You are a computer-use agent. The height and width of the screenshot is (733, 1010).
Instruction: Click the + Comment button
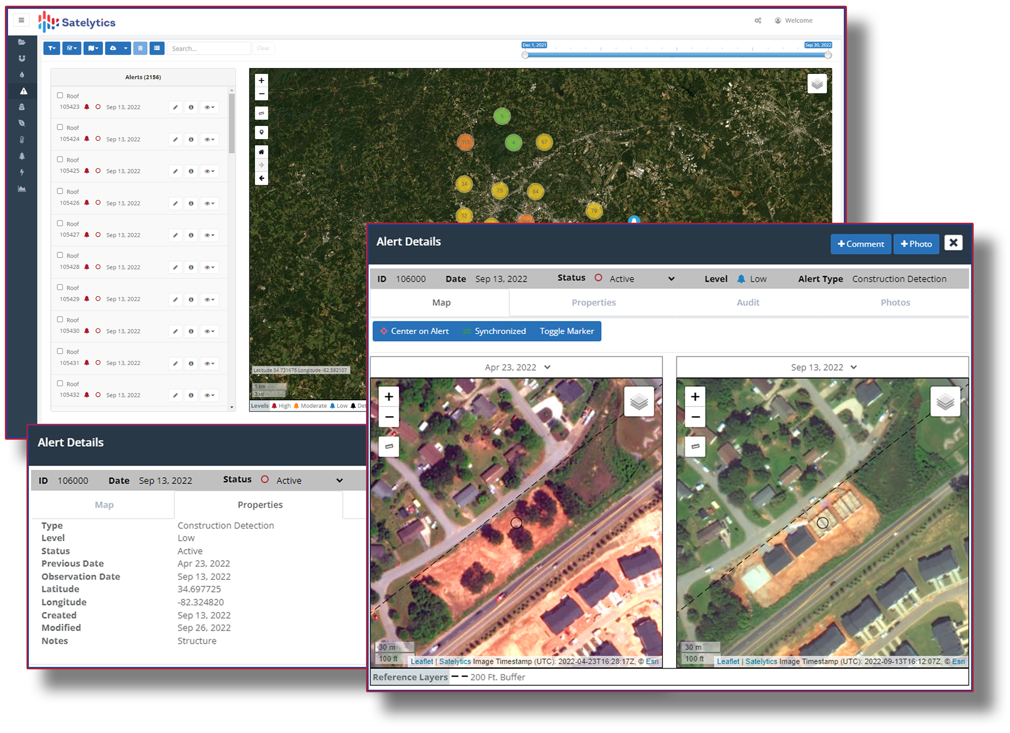point(860,244)
